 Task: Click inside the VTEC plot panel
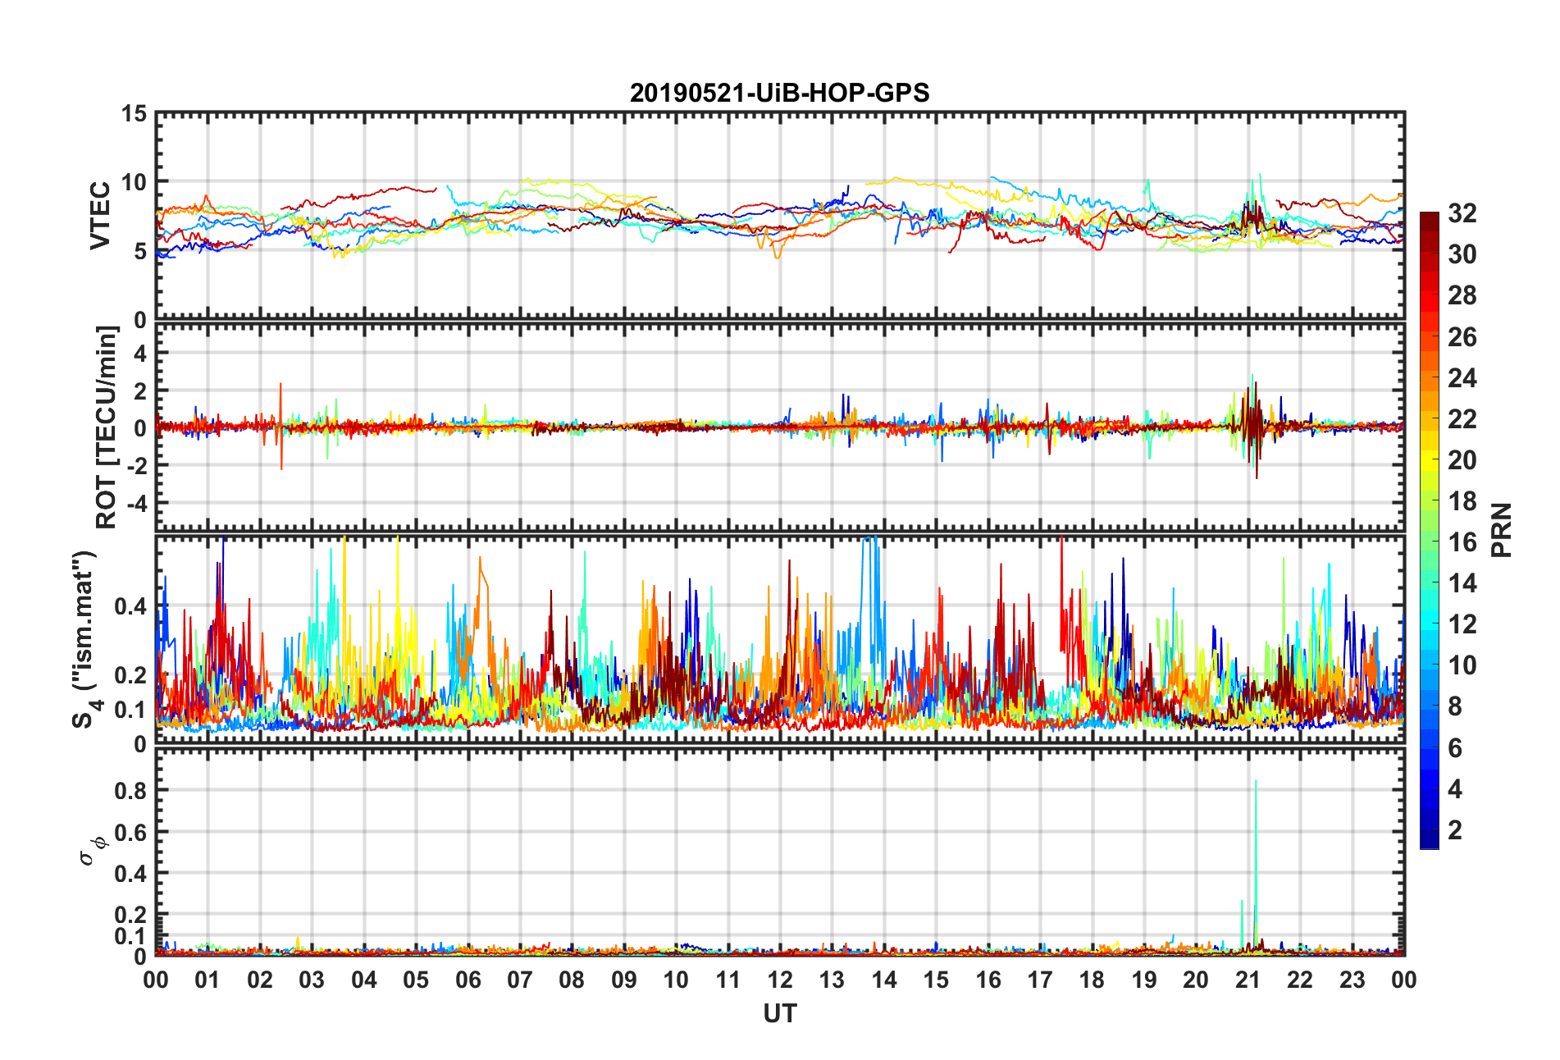click(779, 216)
